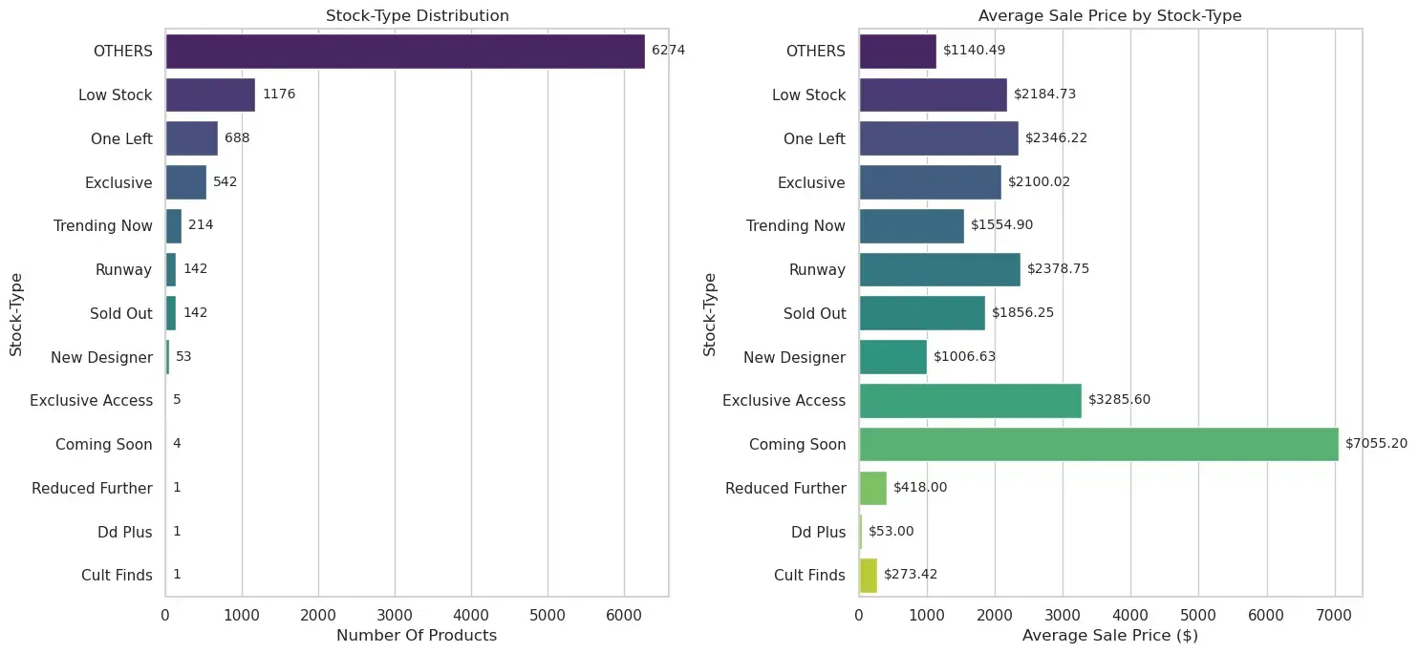Click the 214 value label
Viewport: 1418px width, 653px height.
pyautogui.click(x=201, y=225)
